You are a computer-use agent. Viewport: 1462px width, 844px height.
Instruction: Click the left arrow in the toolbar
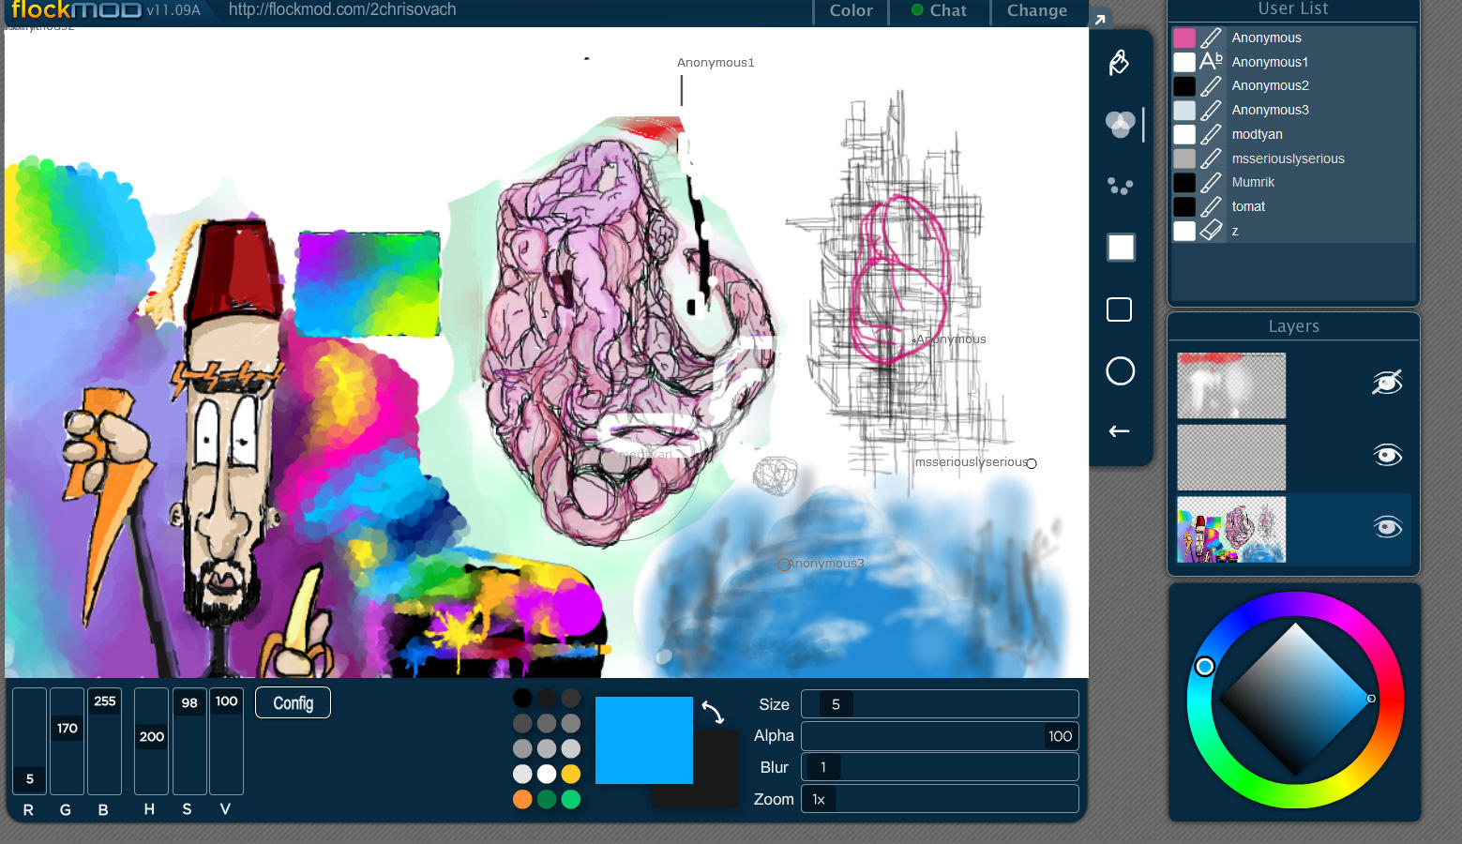tap(1120, 431)
